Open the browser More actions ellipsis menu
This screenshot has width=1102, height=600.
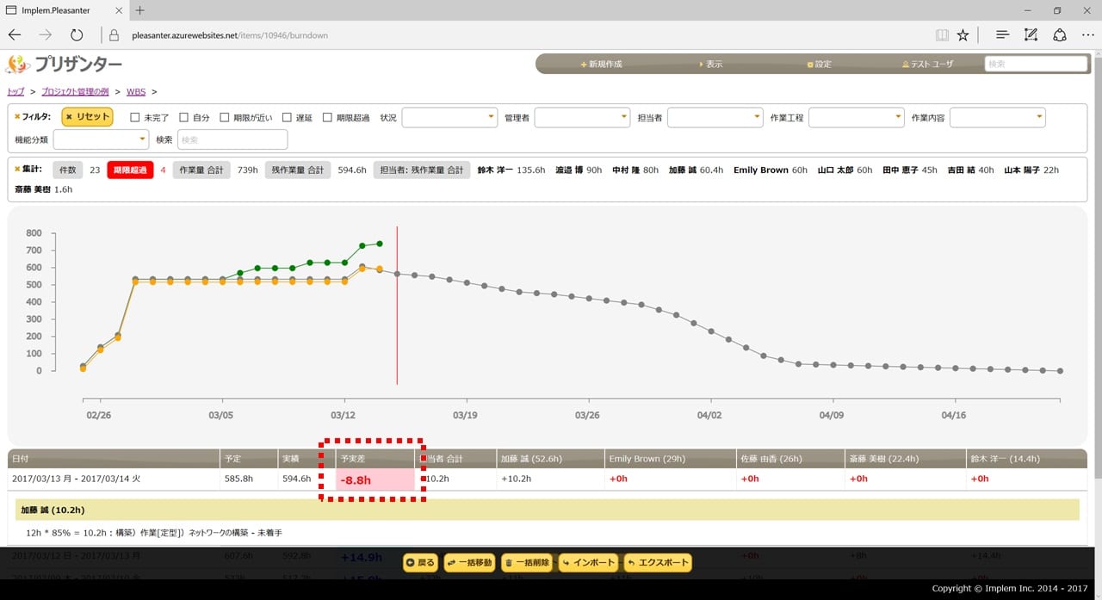pos(1088,35)
